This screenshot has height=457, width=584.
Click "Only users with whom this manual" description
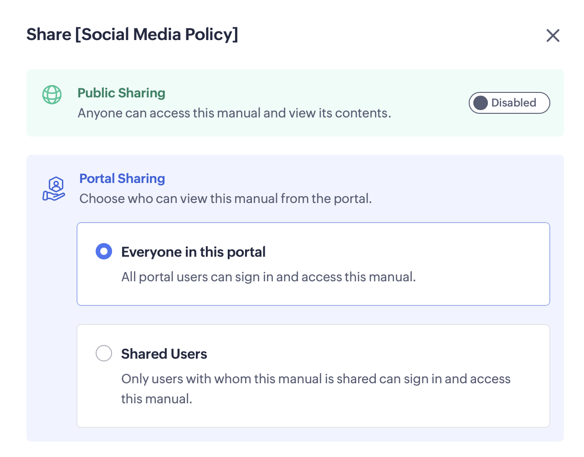tap(315, 379)
